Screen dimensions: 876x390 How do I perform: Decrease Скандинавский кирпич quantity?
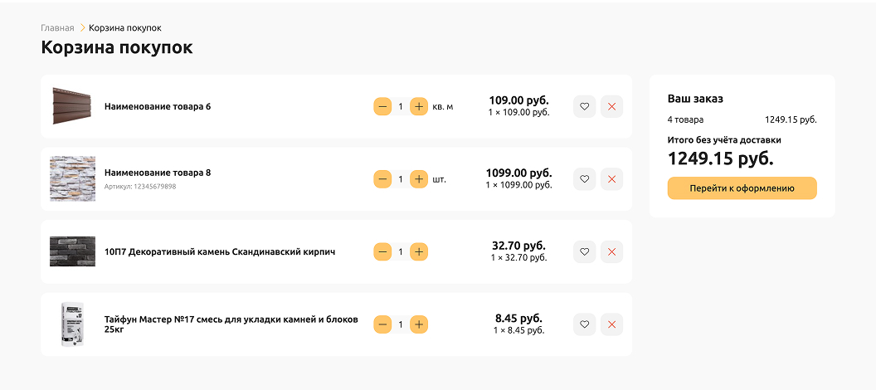pos(382,251)
